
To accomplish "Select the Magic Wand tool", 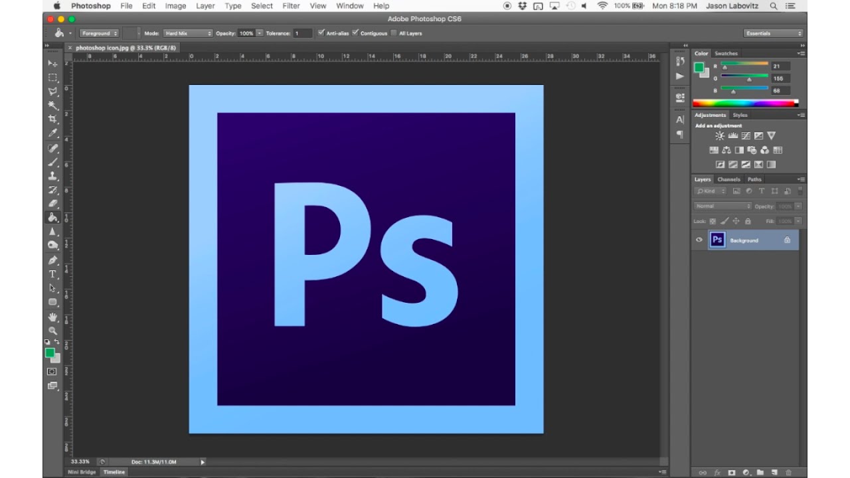I will click(52, 106).
